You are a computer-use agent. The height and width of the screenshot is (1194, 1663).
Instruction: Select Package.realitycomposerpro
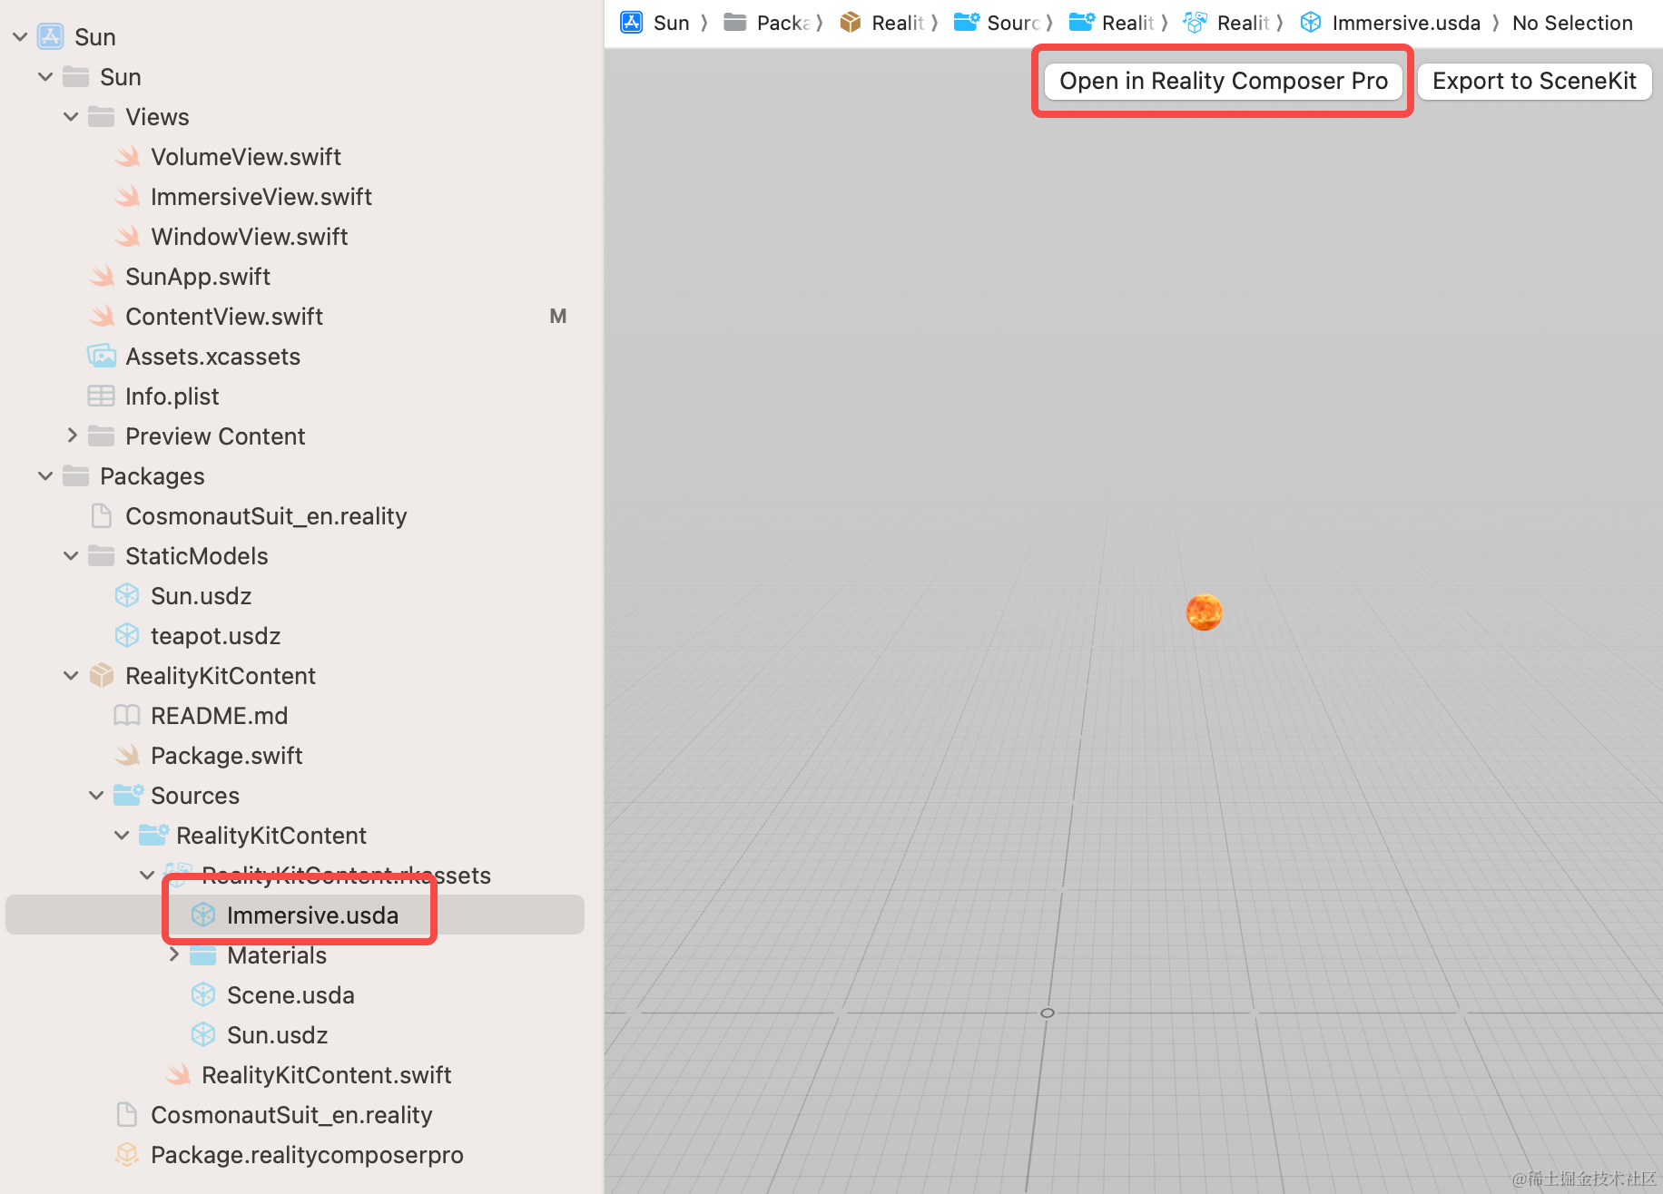tap(307, 1155)
